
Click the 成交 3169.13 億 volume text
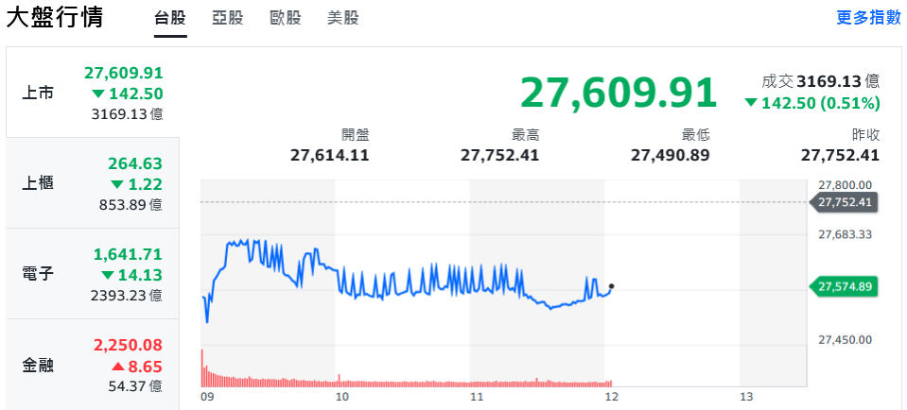coord(820,82)
